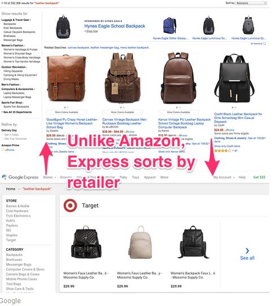
Task: Enable the Amazon Prime filter checkbox
Action: 3,150
